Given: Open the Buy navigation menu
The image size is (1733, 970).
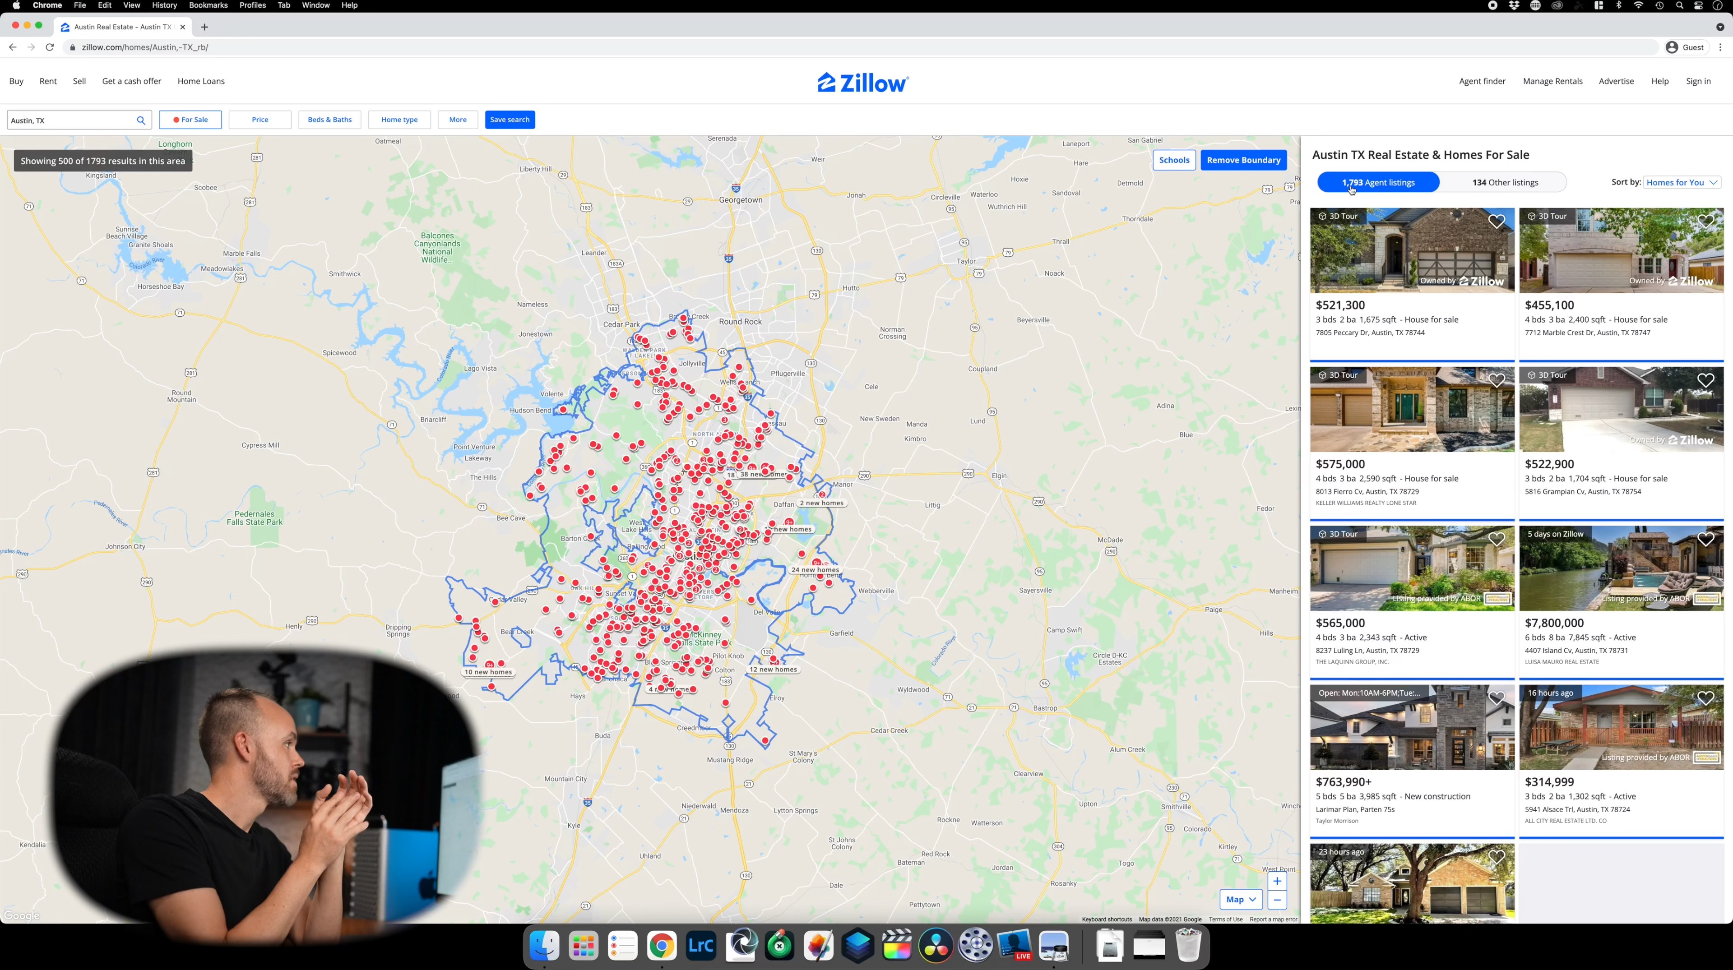Looking at the screenshot, I should pos(16,81).
